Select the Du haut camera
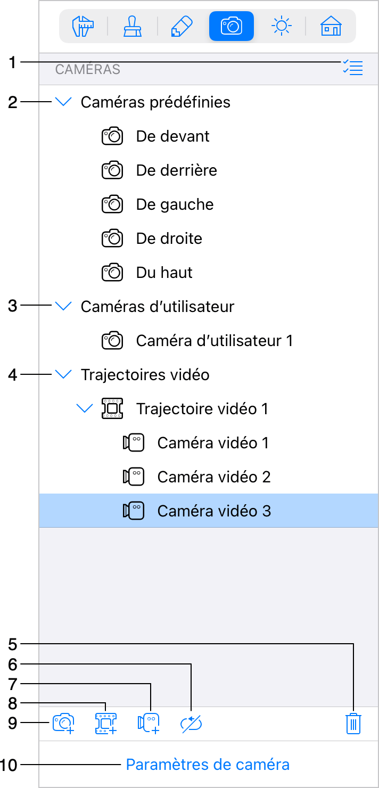The image size is (379, 788). pyautogui.click(x=209, y=273)
